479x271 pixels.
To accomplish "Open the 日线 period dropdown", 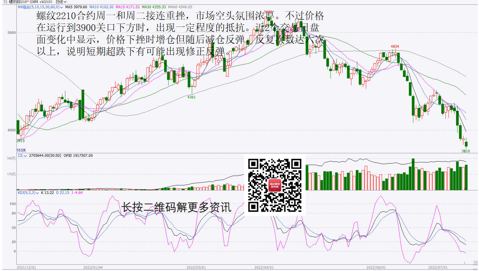I will click(61, 2).
